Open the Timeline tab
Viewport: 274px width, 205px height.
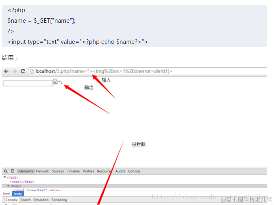(73, 171)
